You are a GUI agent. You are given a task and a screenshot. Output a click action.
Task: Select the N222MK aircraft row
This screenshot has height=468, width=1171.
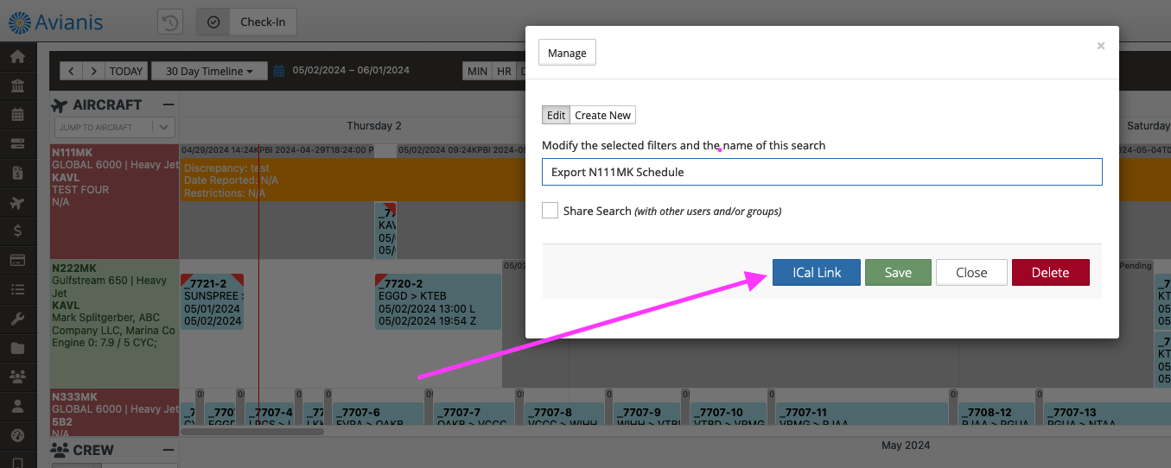114,324
